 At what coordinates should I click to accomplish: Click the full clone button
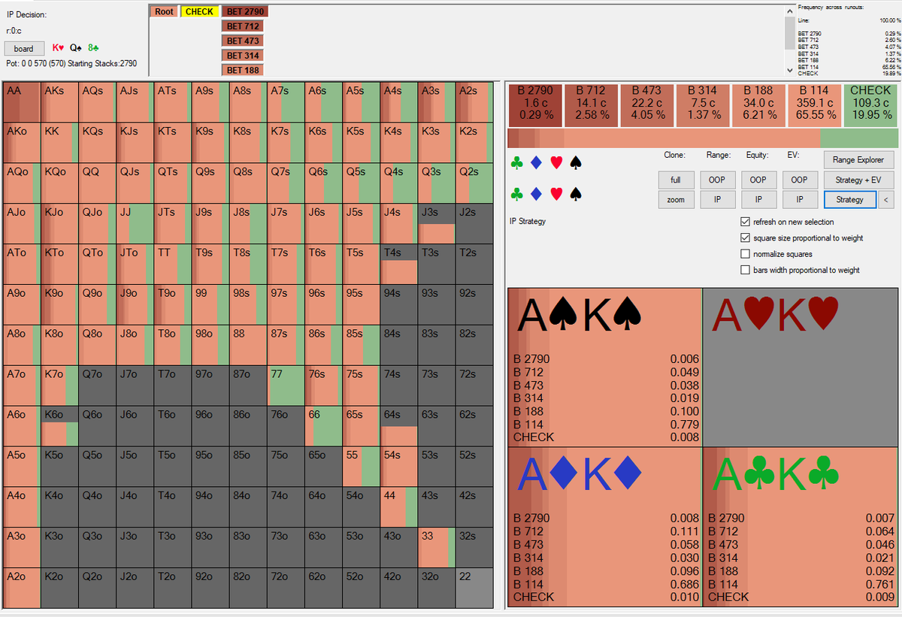[x=676, y=180]
